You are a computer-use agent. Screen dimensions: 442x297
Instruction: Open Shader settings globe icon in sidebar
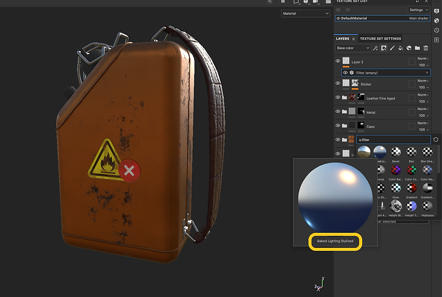coord(437,21)
